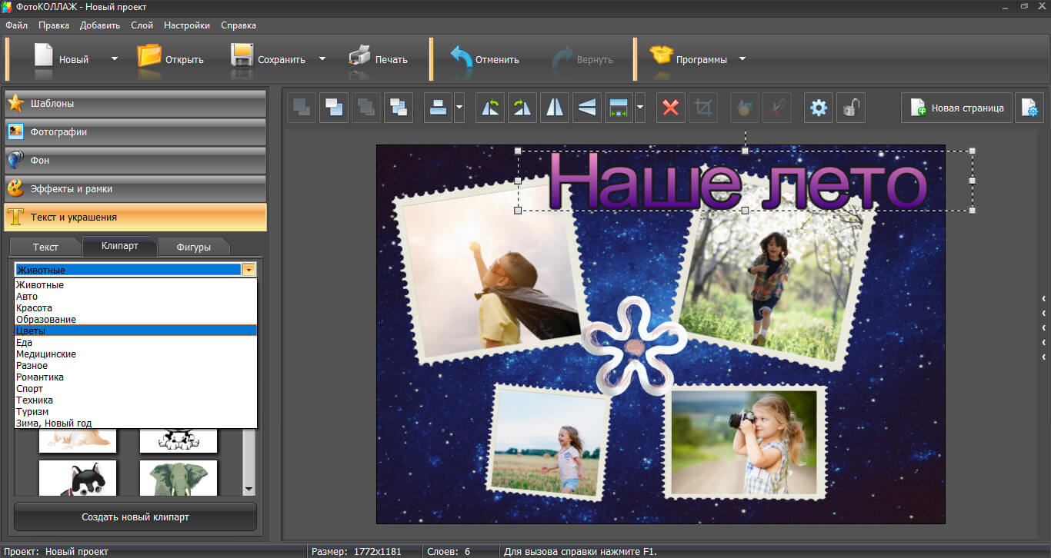Screen dimensions: 1051x558
Task: Click the Открыть folder button
Action: click(x=171, y=59)
